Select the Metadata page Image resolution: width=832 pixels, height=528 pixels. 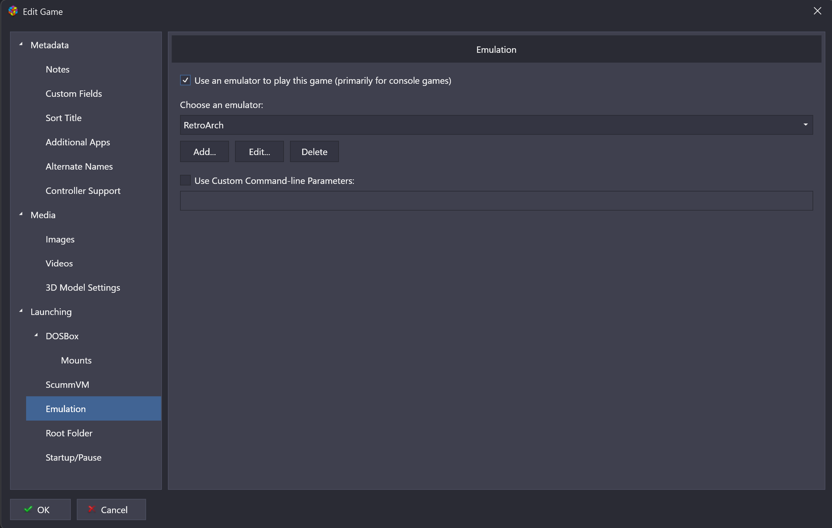tap(49, 45)
